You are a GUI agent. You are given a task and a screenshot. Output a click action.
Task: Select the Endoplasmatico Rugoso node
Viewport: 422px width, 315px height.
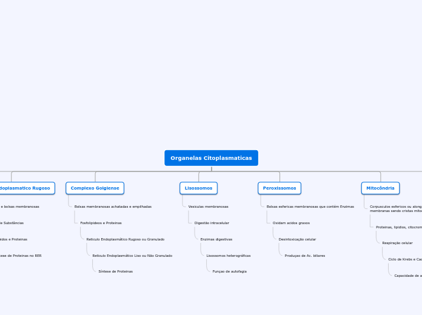[x=27, y=188]
